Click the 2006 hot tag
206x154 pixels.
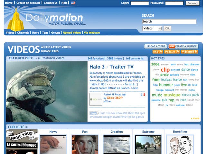pyautogui.click(x=155, y=64)
